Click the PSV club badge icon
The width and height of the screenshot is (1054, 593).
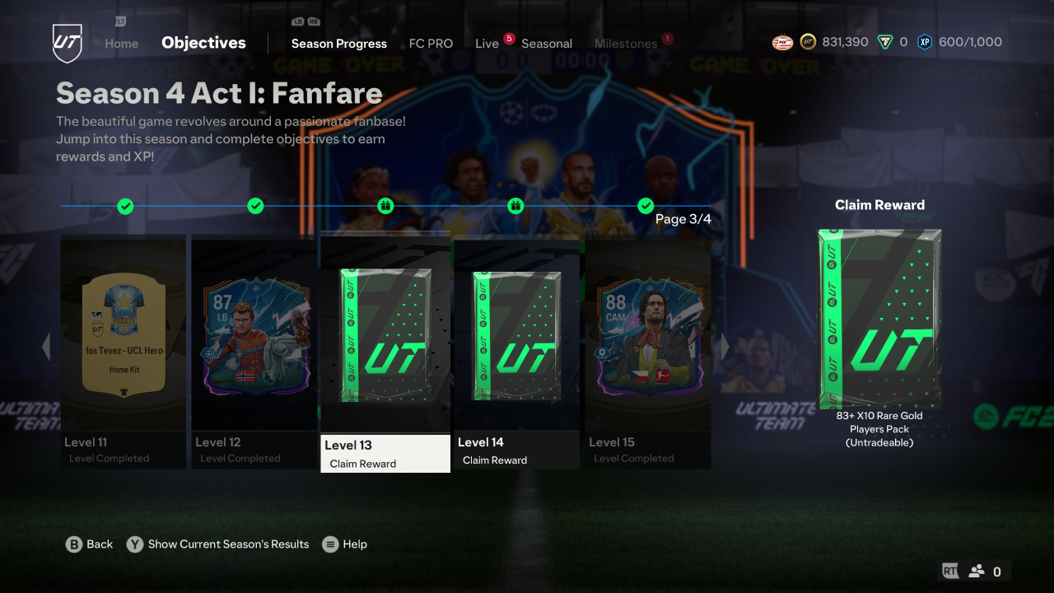782,42
